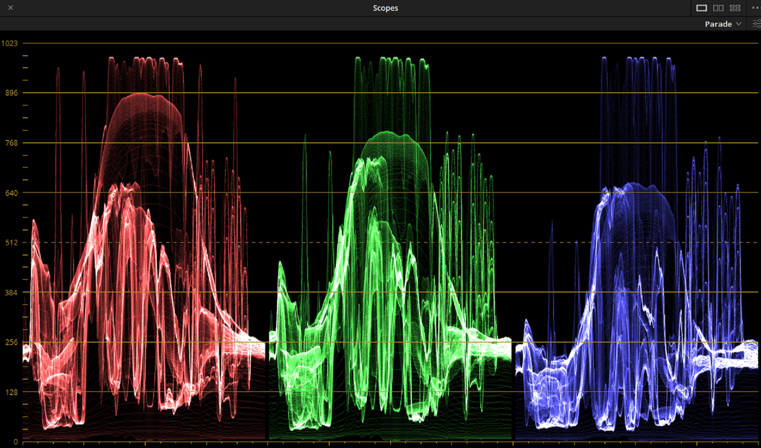Click the 768 scale label
This screenshot has height=448, width=761.
pyautogui.click(x=12, y=143)
